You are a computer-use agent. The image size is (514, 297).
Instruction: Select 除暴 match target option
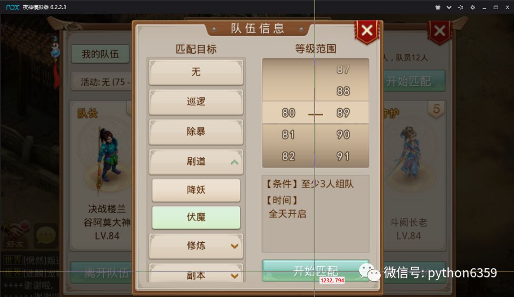click(196, 132)
